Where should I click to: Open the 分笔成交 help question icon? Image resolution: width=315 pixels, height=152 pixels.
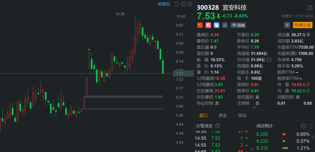click(x=217, y=126)
